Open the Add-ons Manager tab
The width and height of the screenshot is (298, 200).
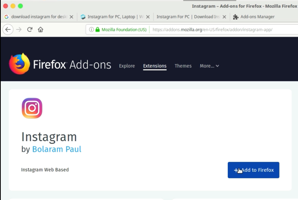(x=257, y=17)
